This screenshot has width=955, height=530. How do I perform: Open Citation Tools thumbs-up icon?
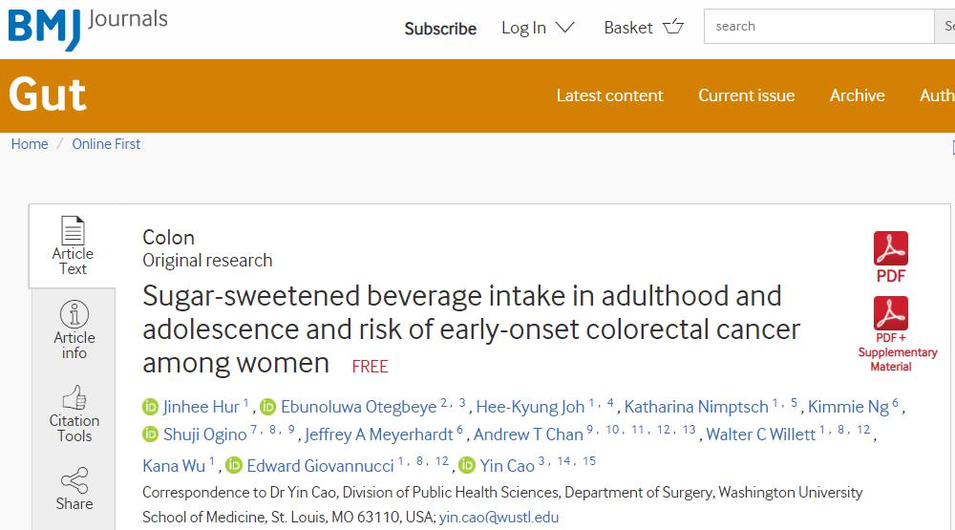[74, 398]
